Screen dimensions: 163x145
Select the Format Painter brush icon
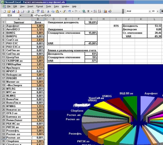pyautogui.click(x=64, y=11)
